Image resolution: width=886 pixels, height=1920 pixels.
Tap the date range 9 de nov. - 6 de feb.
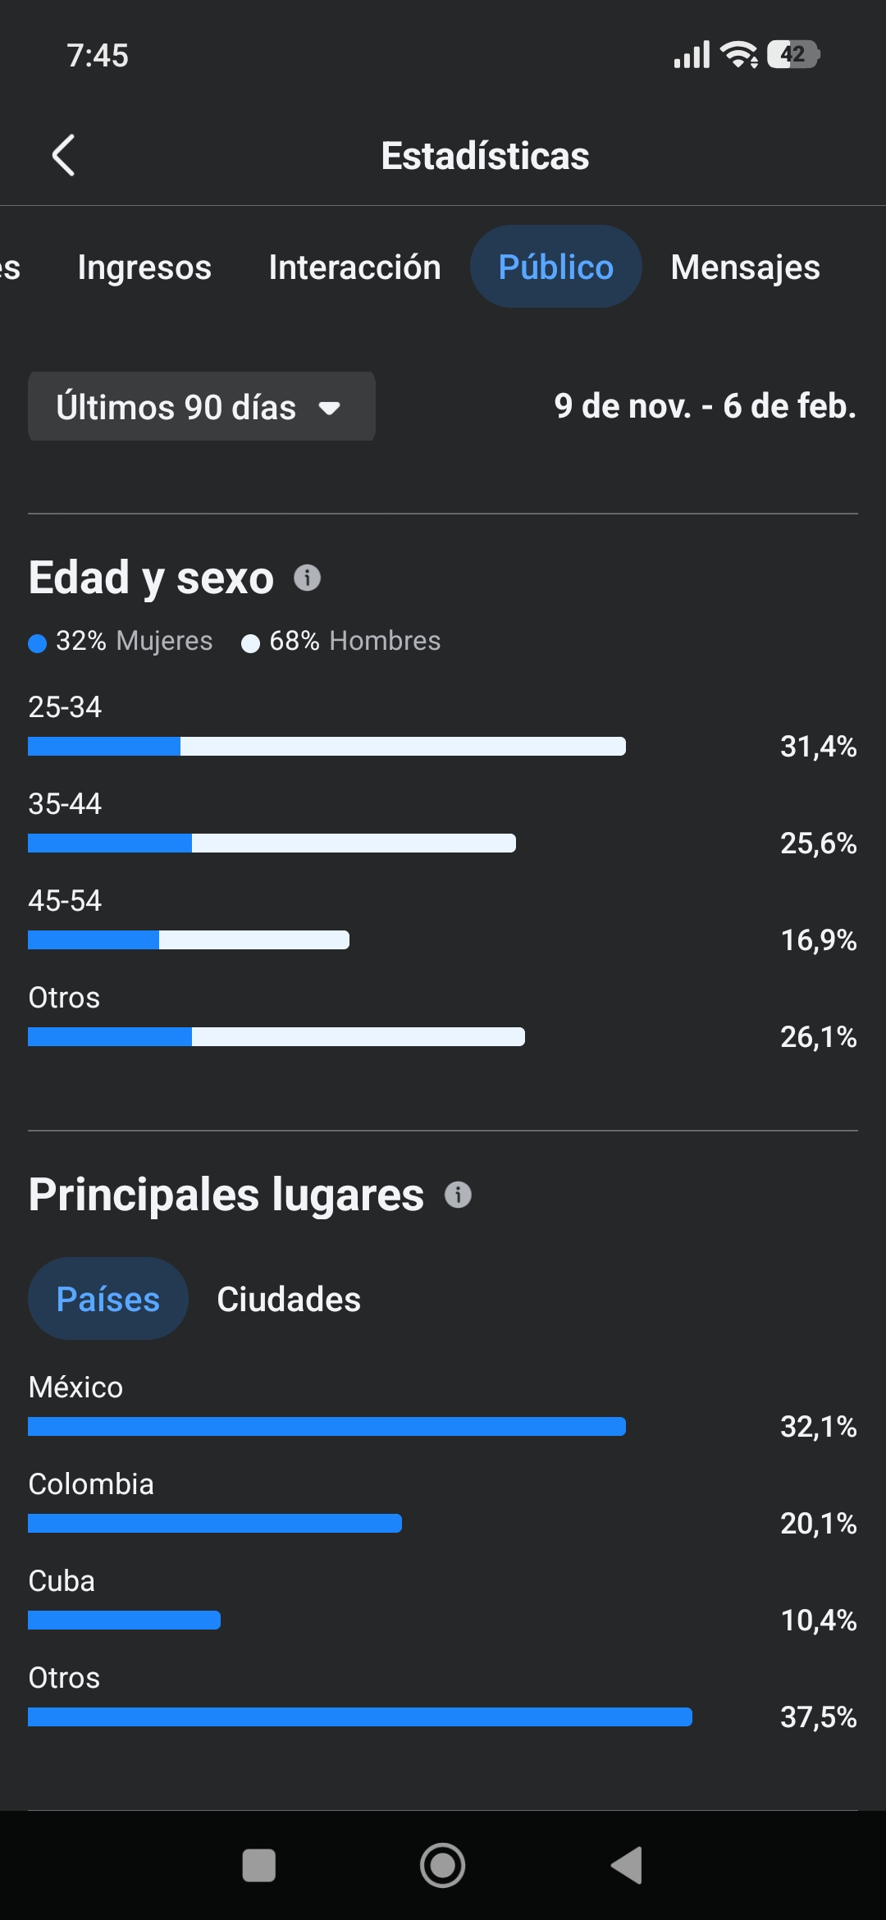pyautogui.click(x=705, y=406)
